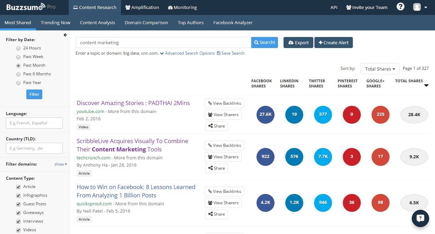Show the Filter domains section

(x=61, y=164)
